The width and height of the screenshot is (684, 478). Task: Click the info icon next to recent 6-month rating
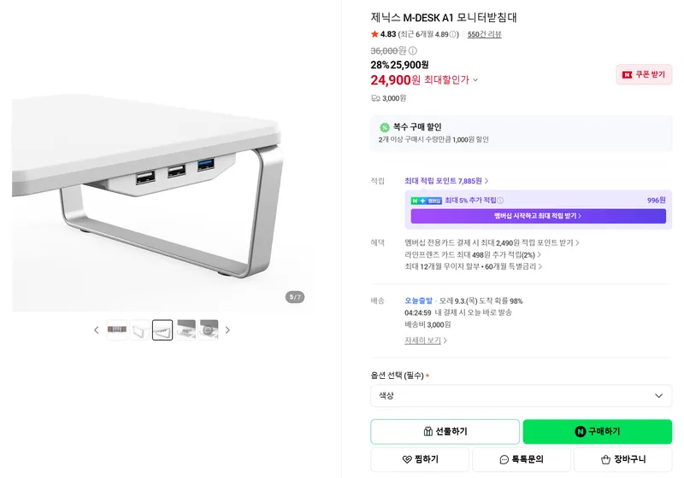453,34
